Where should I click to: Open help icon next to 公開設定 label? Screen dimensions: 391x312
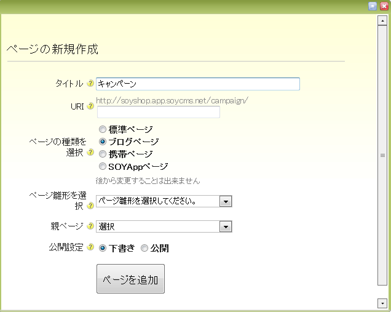[90, 247]
